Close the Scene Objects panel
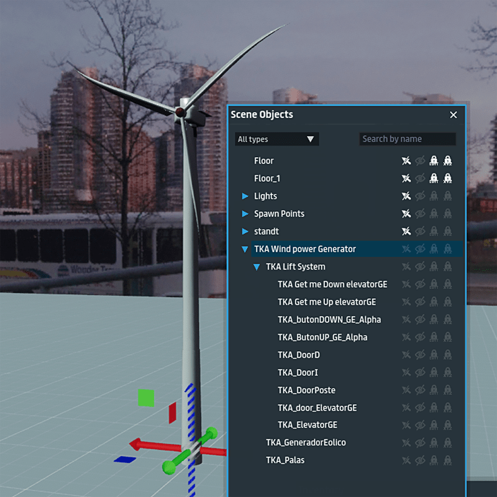The width and height of the screenshot is (497, 497). coord(454,115)
